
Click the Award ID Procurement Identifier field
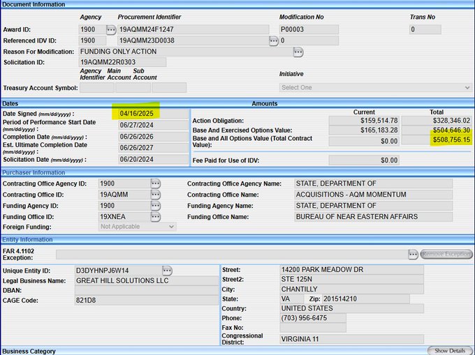click(193, 30)
